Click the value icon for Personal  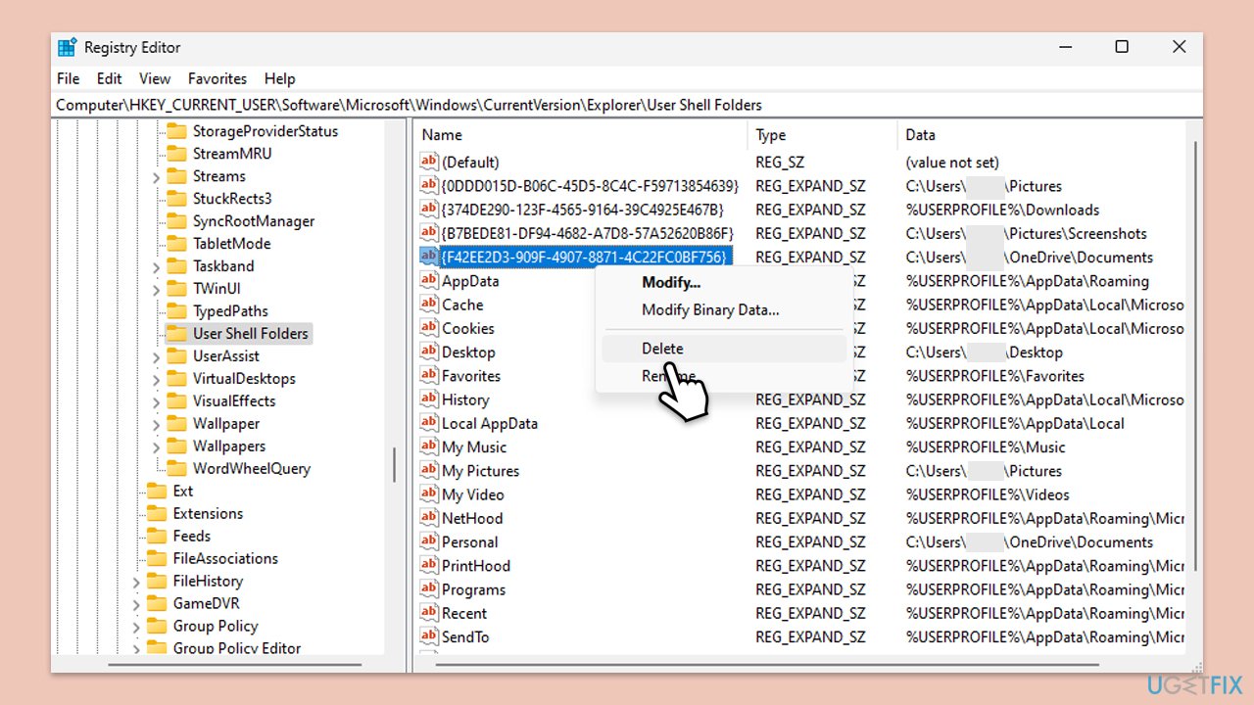click(429, 541)
